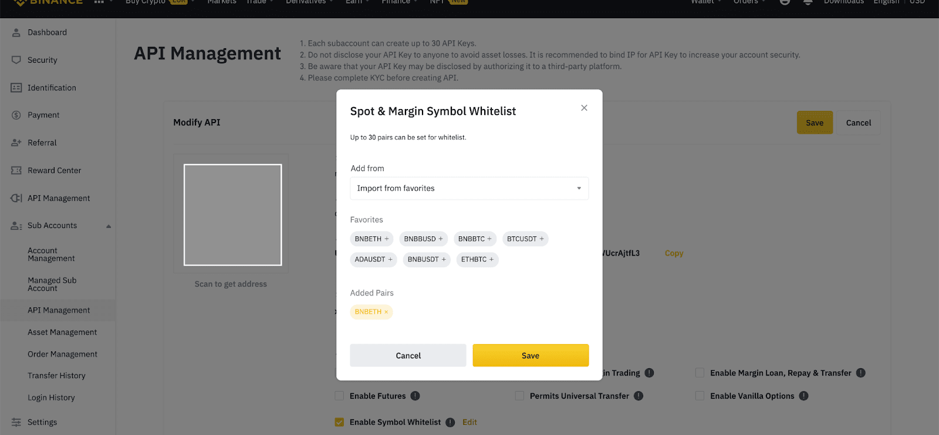Click info icon next to Enable Vanilla Options
The width and height of the screenshot is (939, 435).
click(x=804, y=396)
